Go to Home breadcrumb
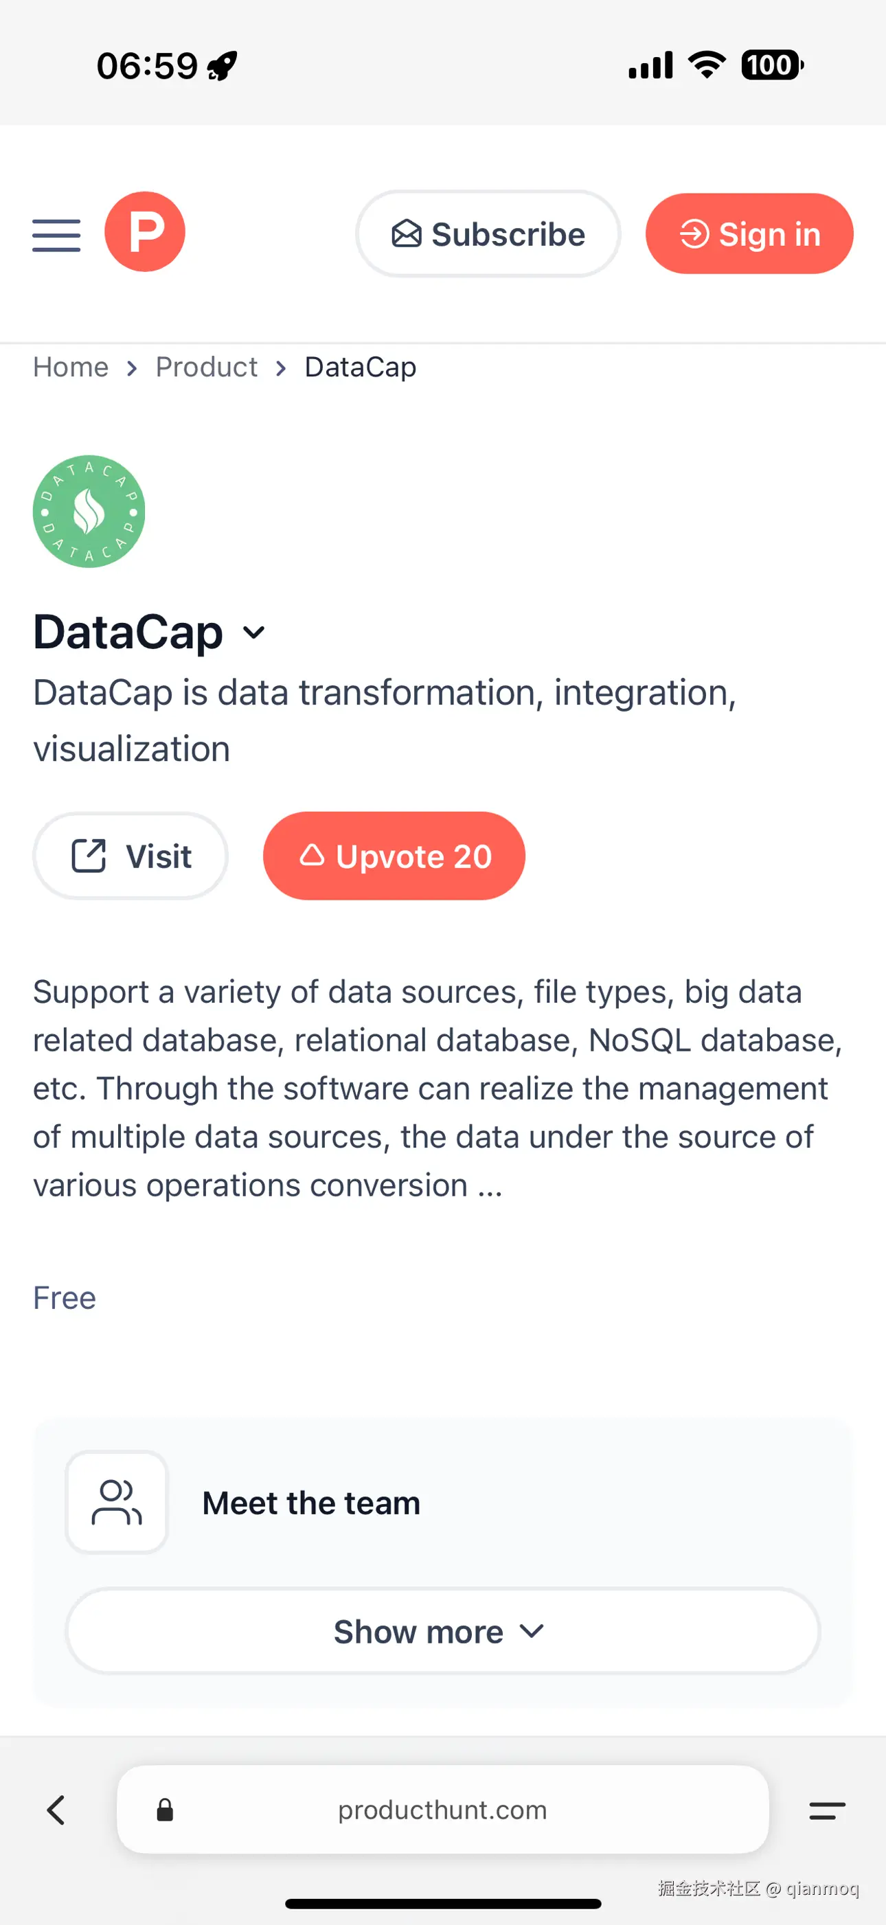This screenshot has width=886, height=1925. point(71,367)
